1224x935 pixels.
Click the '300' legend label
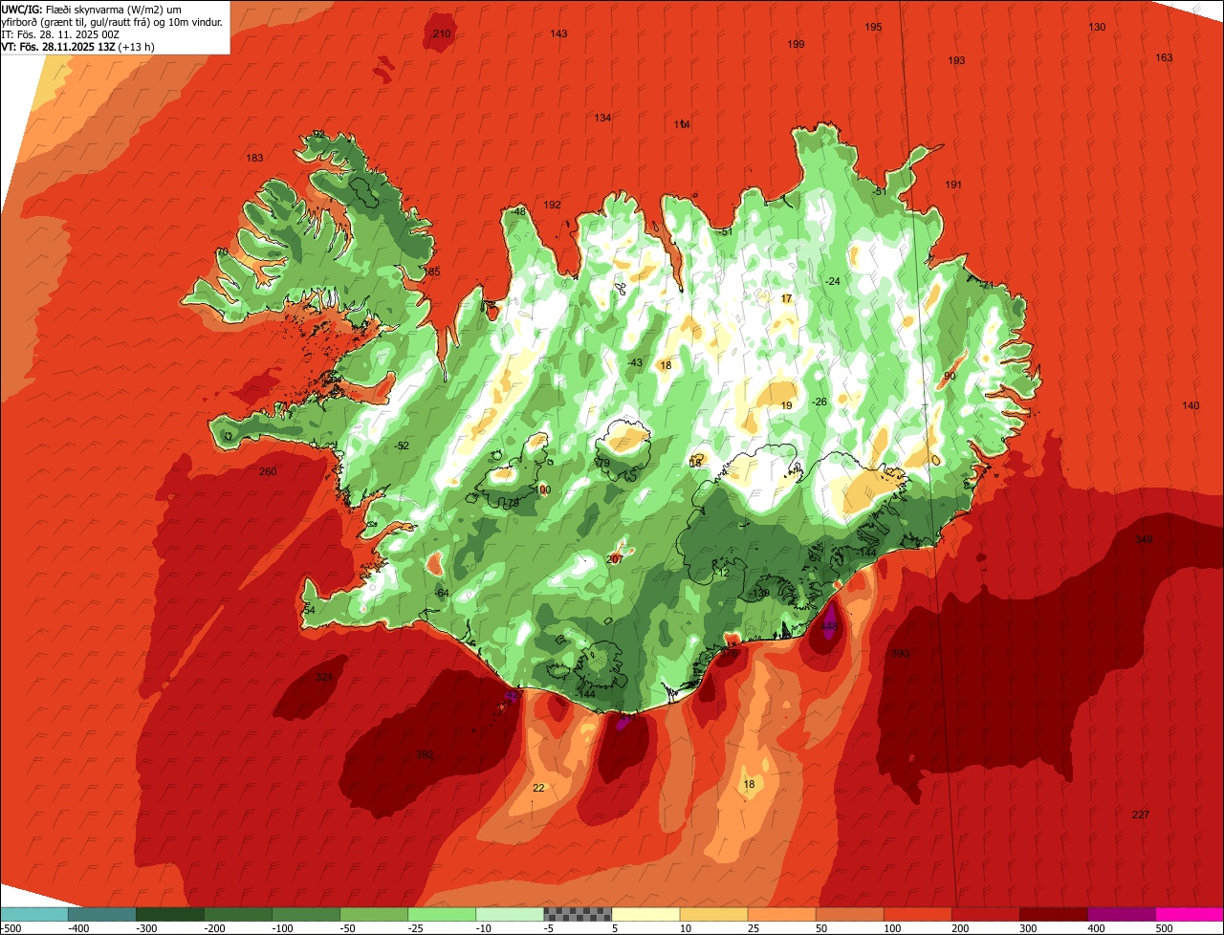[x=1028, y=928]
